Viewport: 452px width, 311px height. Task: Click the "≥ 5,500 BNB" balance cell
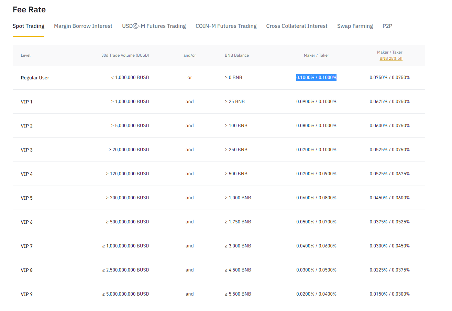point(238,294)
